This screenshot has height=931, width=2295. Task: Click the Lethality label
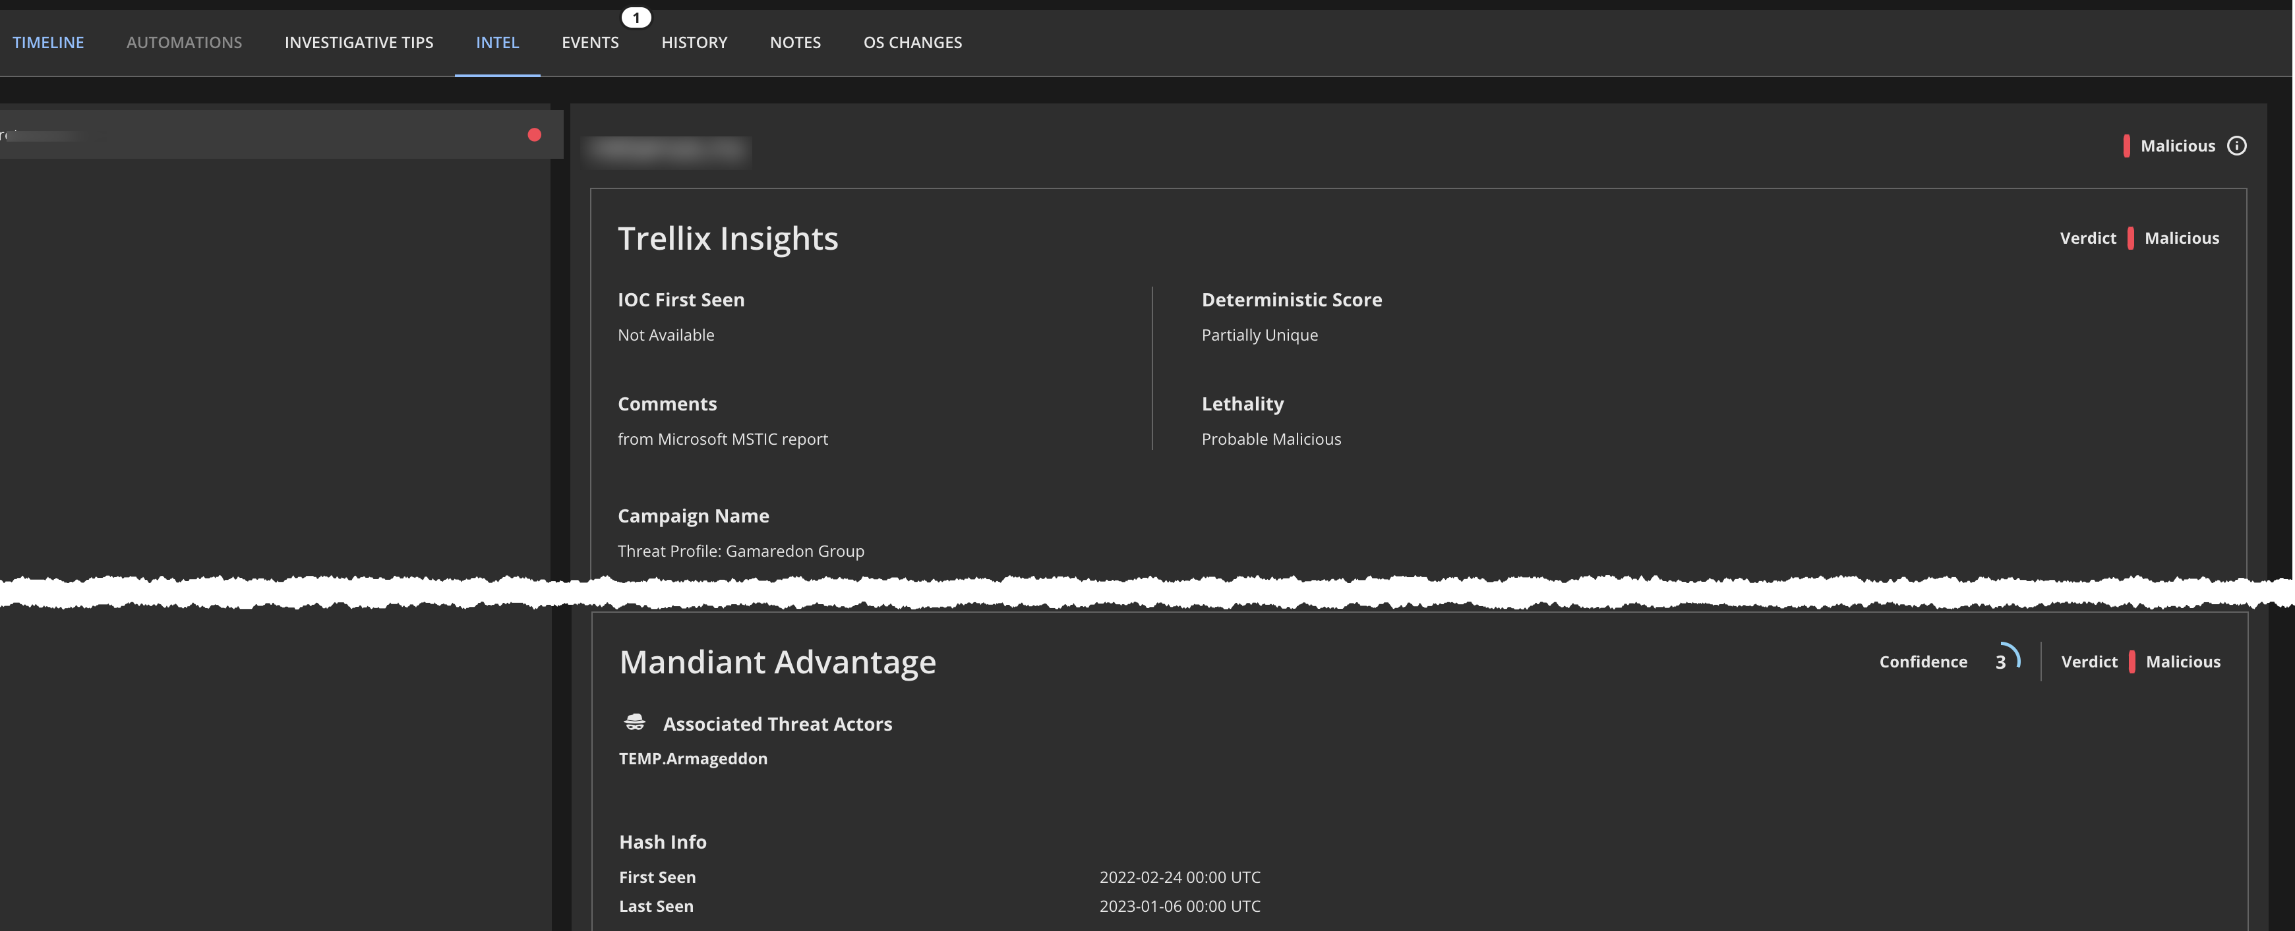click(x=1243, y=404)
